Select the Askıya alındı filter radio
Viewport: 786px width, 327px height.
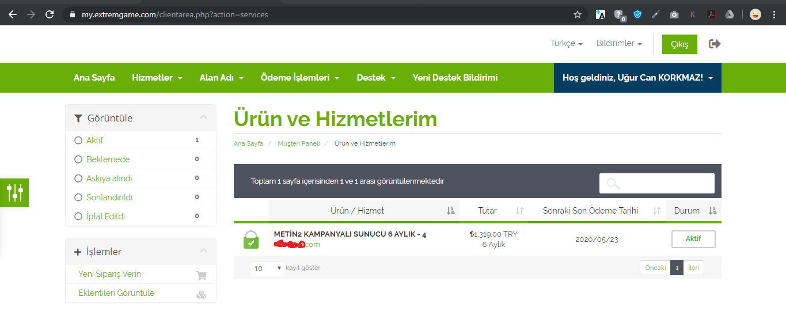pos(78,178)
